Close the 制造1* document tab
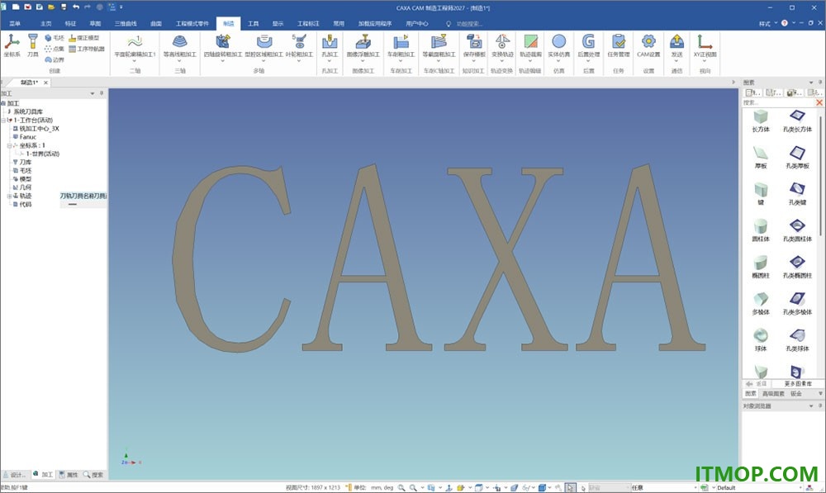826x493 pixels. pos(45,83)
